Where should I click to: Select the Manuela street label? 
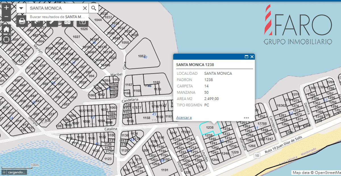click(x=242, y=144)
